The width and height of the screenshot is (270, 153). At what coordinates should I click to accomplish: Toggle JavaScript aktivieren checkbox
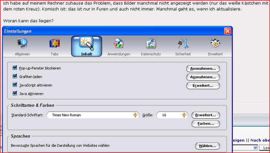coord(15,85)
